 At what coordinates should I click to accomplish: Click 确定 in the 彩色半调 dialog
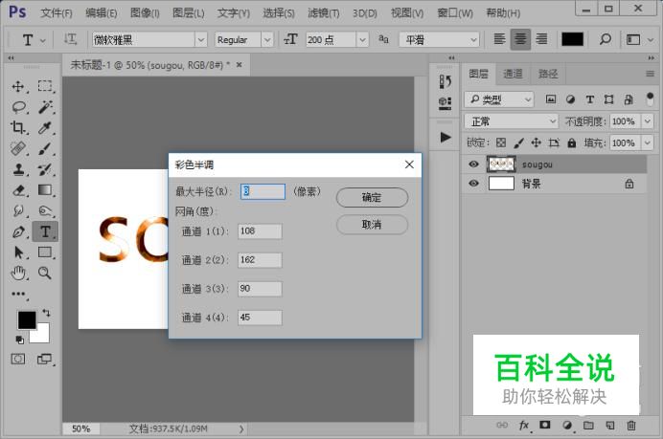pyautogui.click(x=372, y=198)
